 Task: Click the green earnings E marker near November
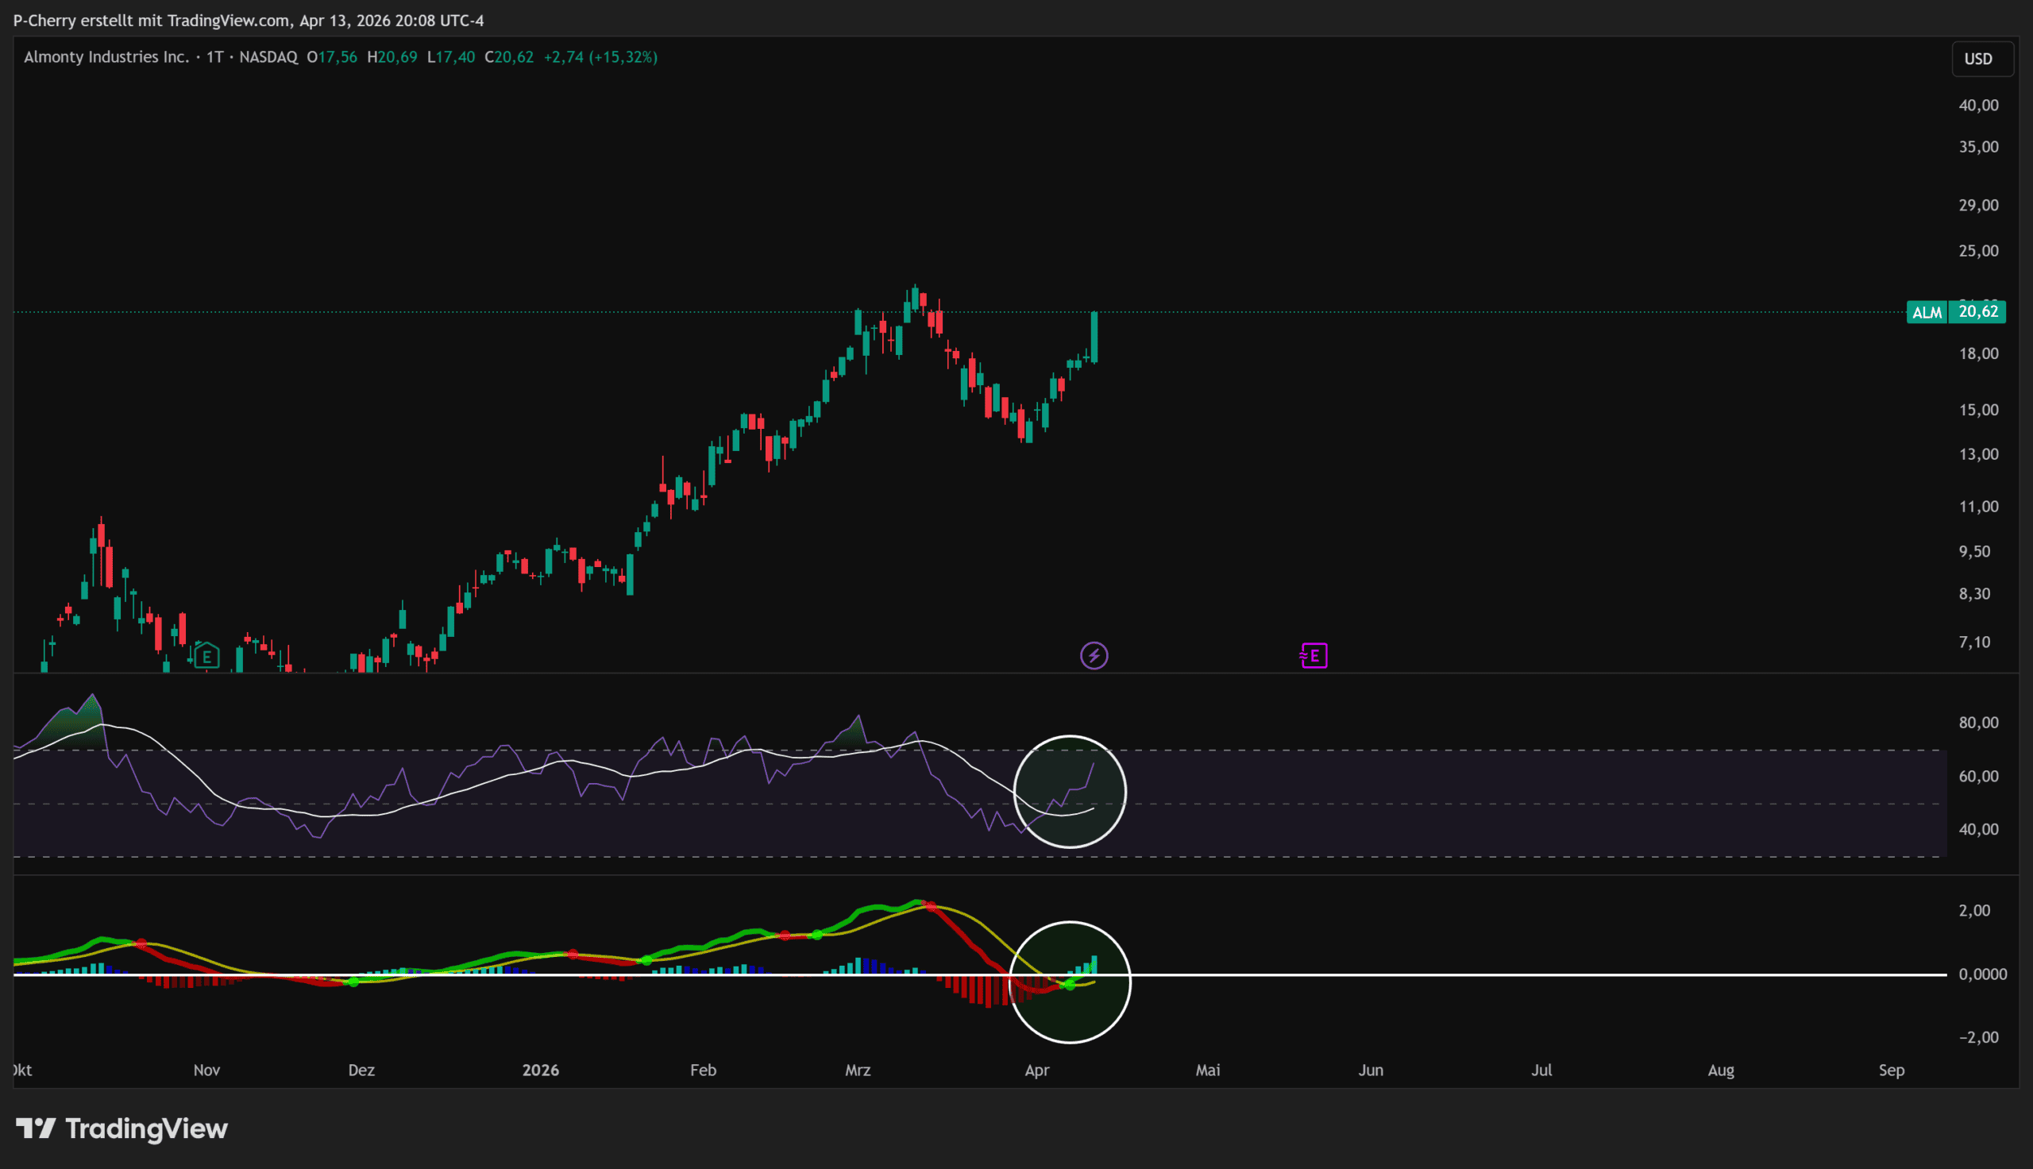point(206,656)
